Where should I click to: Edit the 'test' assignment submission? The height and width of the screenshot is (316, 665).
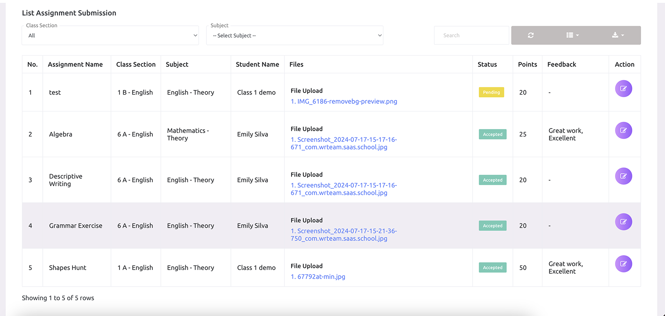623,89
